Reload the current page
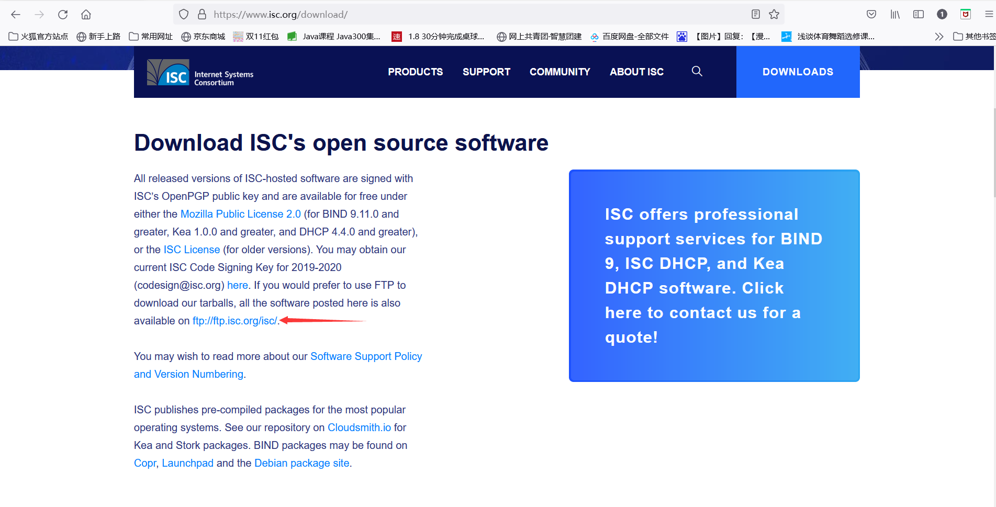This screenshot has width=996, height=507. (x=63, y=14)
